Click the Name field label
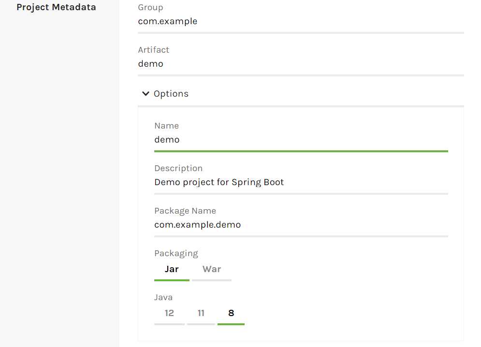The height and width of the screenshot is (347, 481). [x=166, y=126]
